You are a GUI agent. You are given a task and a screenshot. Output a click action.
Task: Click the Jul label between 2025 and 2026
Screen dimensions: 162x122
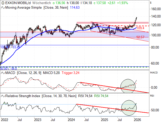tap(119, 120)
